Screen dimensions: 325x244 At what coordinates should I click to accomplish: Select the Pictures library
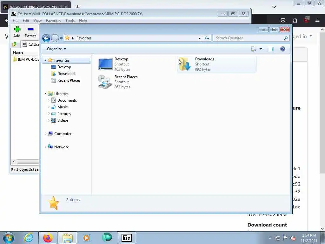tap(64, 114)
